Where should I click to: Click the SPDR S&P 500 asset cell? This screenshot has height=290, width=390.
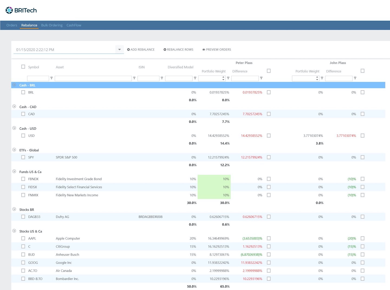click(66, 157)
